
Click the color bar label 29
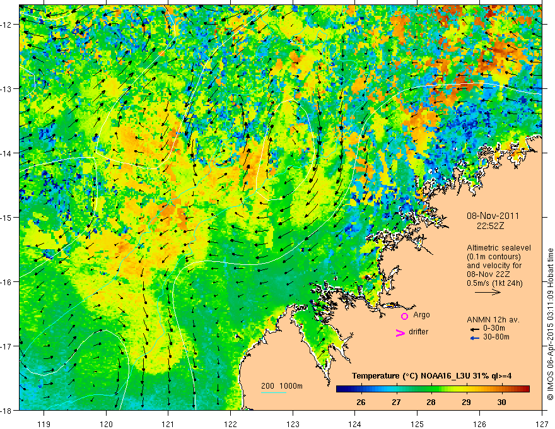[x=466, y=403]
